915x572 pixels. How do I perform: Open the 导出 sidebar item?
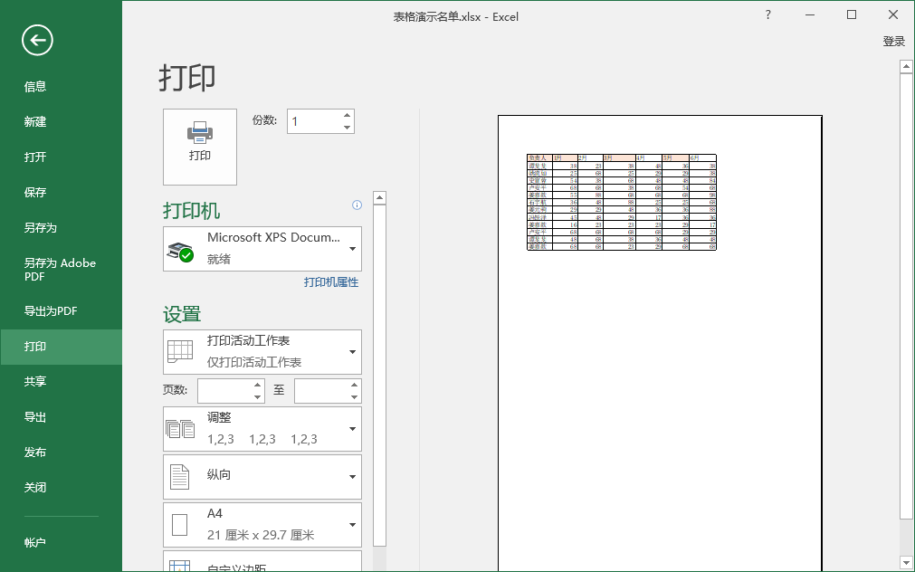[x=62, y=416]
